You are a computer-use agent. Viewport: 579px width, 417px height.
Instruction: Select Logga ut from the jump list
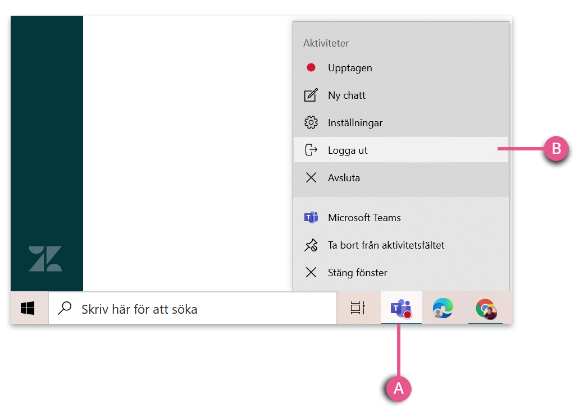coord(401,150)
